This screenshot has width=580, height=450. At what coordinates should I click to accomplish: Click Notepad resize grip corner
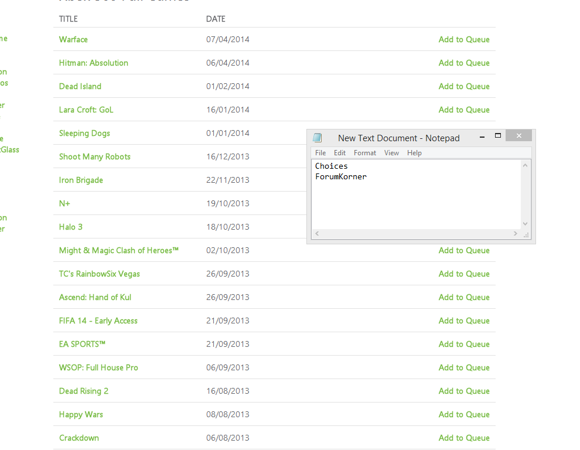click(x=526, y=234)
